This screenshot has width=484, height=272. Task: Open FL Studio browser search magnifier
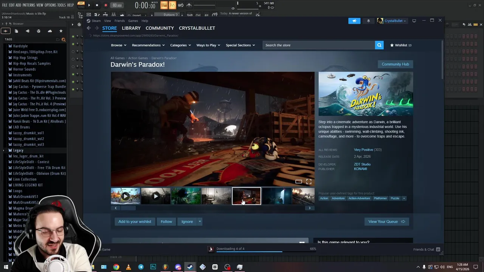[x=63, y=39]
